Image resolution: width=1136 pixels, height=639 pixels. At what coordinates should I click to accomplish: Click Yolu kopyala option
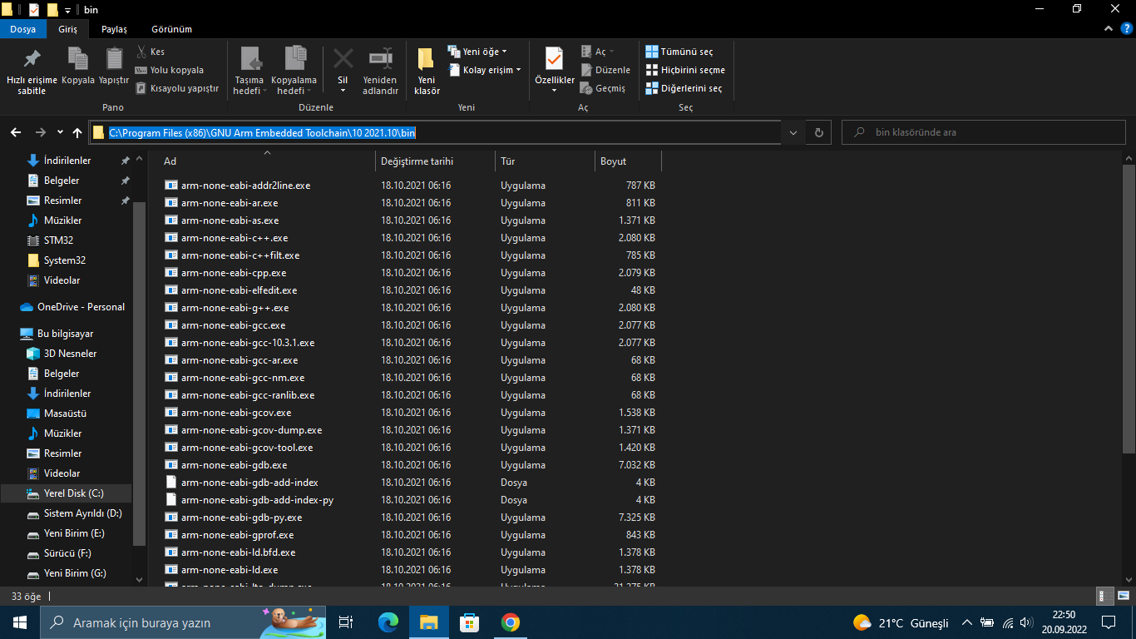click(169, 70)
